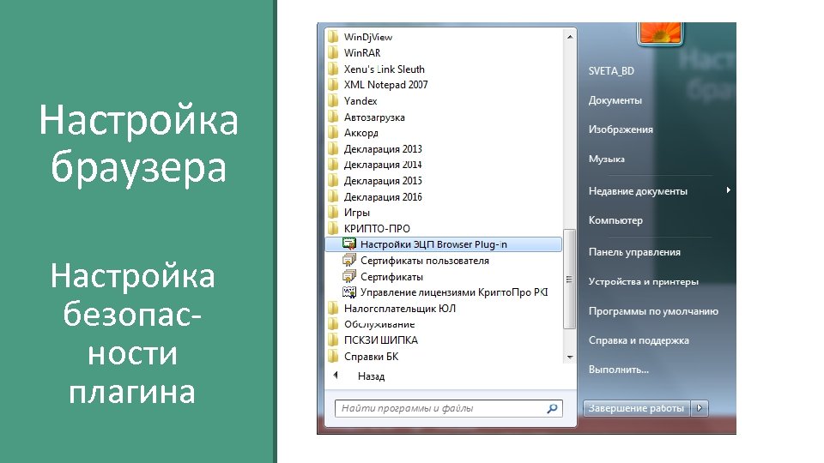Viewport: 824px width, 463px height.
Task: Open the shutdown options arrow
Action: [700, 408]
